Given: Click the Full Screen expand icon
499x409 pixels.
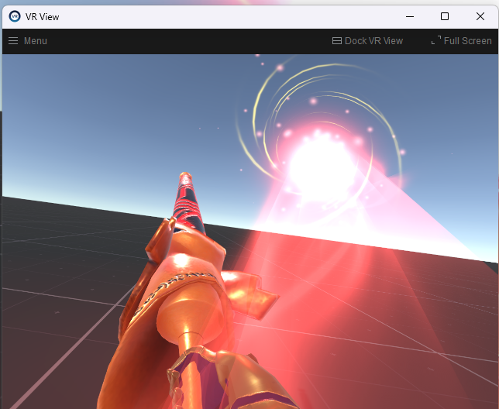Looking at the screenshot, I should point(436,40).
